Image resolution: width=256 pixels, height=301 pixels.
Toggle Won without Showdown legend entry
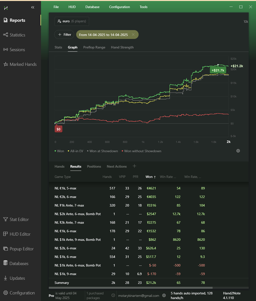coord(142,151)
